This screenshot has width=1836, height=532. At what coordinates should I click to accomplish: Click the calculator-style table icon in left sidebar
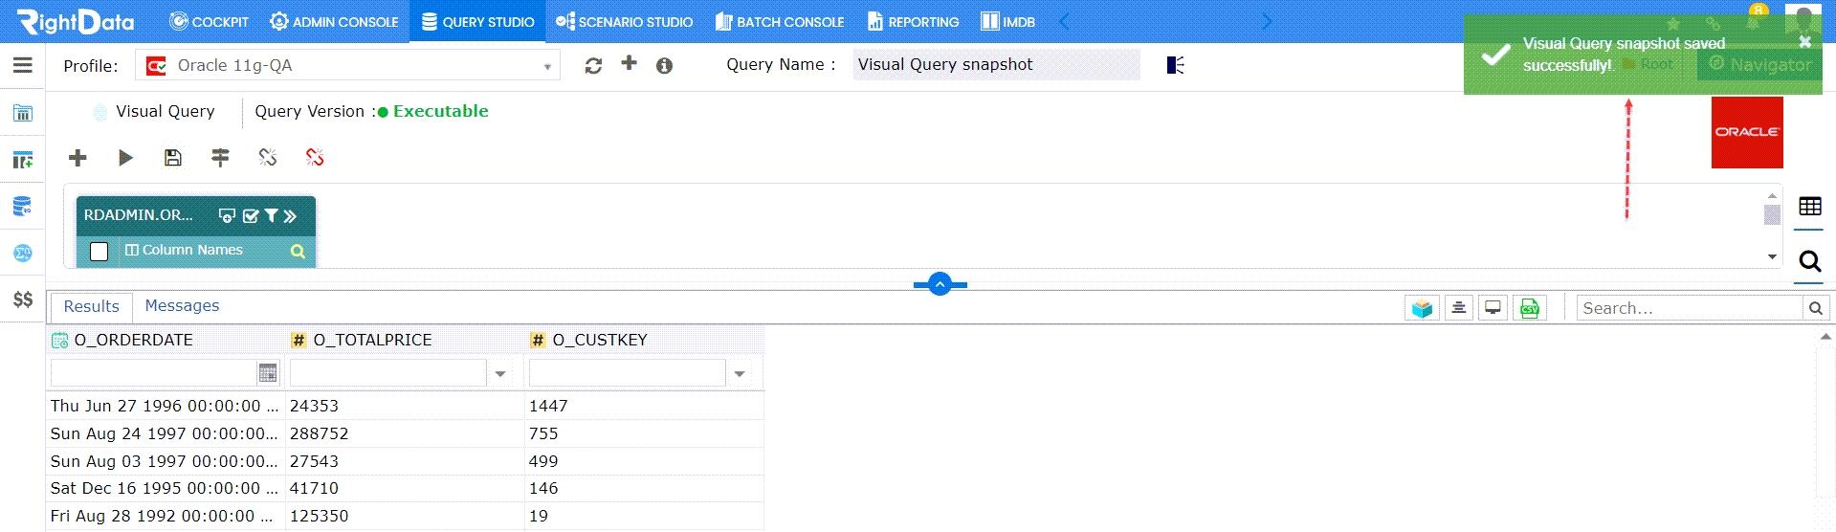(23, 113)
